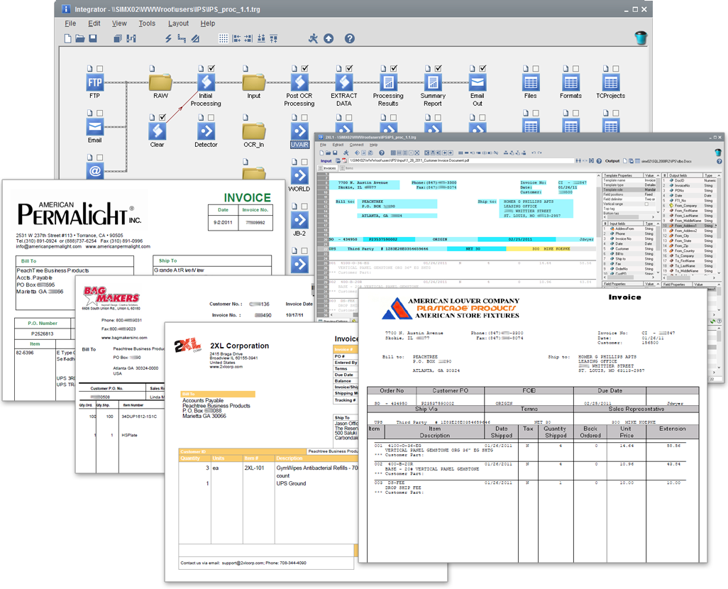
Task: Open the Tools menu
Action: coord(147,23)
